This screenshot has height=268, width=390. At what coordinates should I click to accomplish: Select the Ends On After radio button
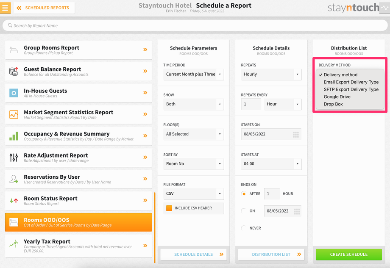click(x=244, y=194)
